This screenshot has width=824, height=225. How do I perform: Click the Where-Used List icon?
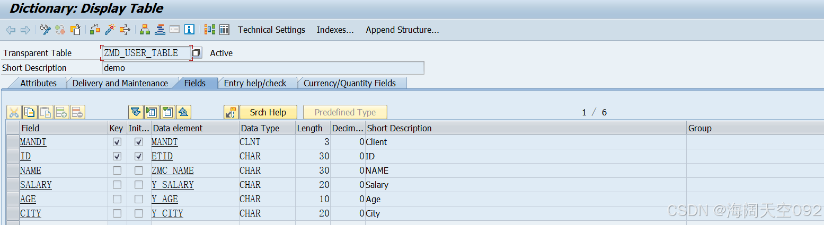[x=125, y=30]
